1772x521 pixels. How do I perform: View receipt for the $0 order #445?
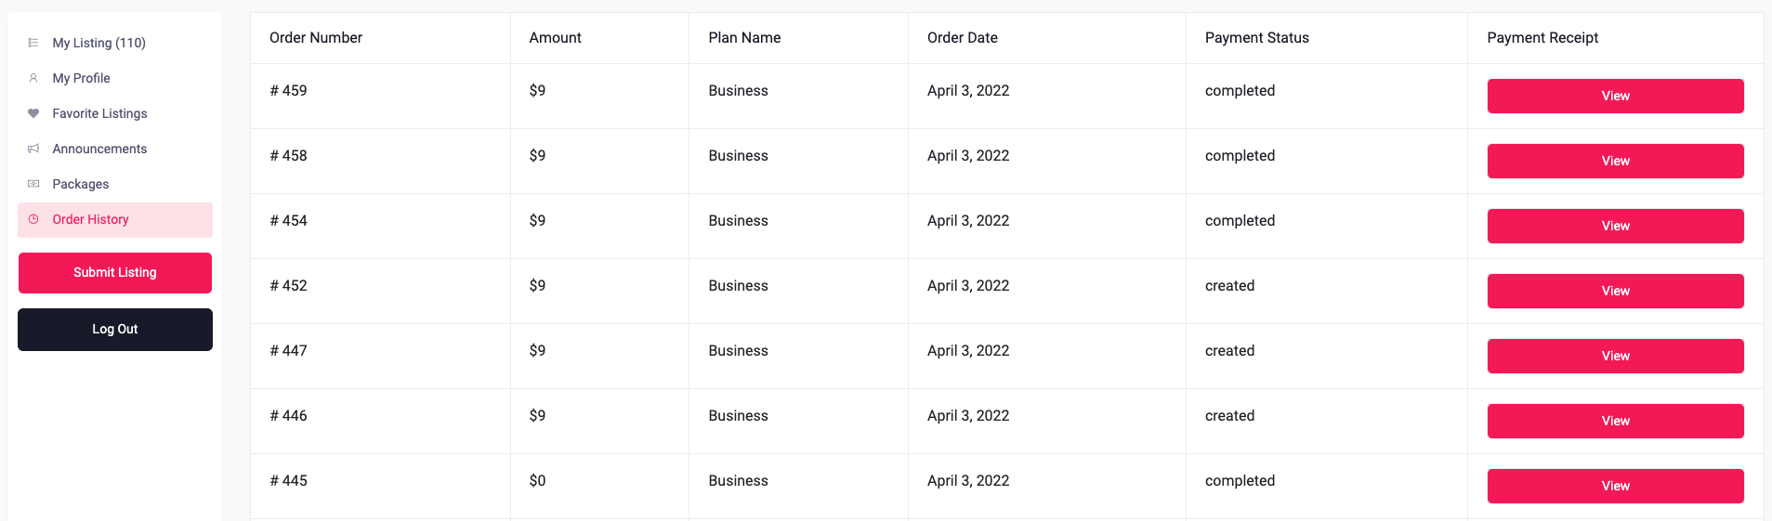[x=1615, y=486]
